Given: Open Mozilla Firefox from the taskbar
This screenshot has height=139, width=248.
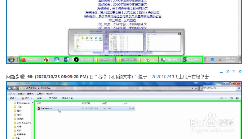Looking at the screenshot, I should 30,60.
